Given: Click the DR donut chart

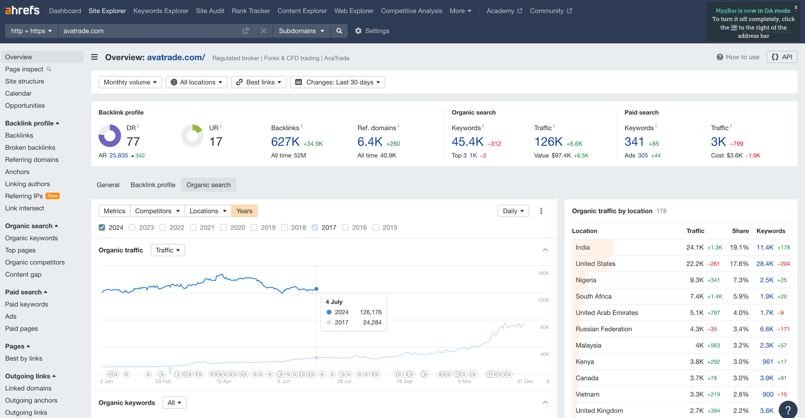Looking at the screenshot, I should pyautogui.click(x=110, y=136).
